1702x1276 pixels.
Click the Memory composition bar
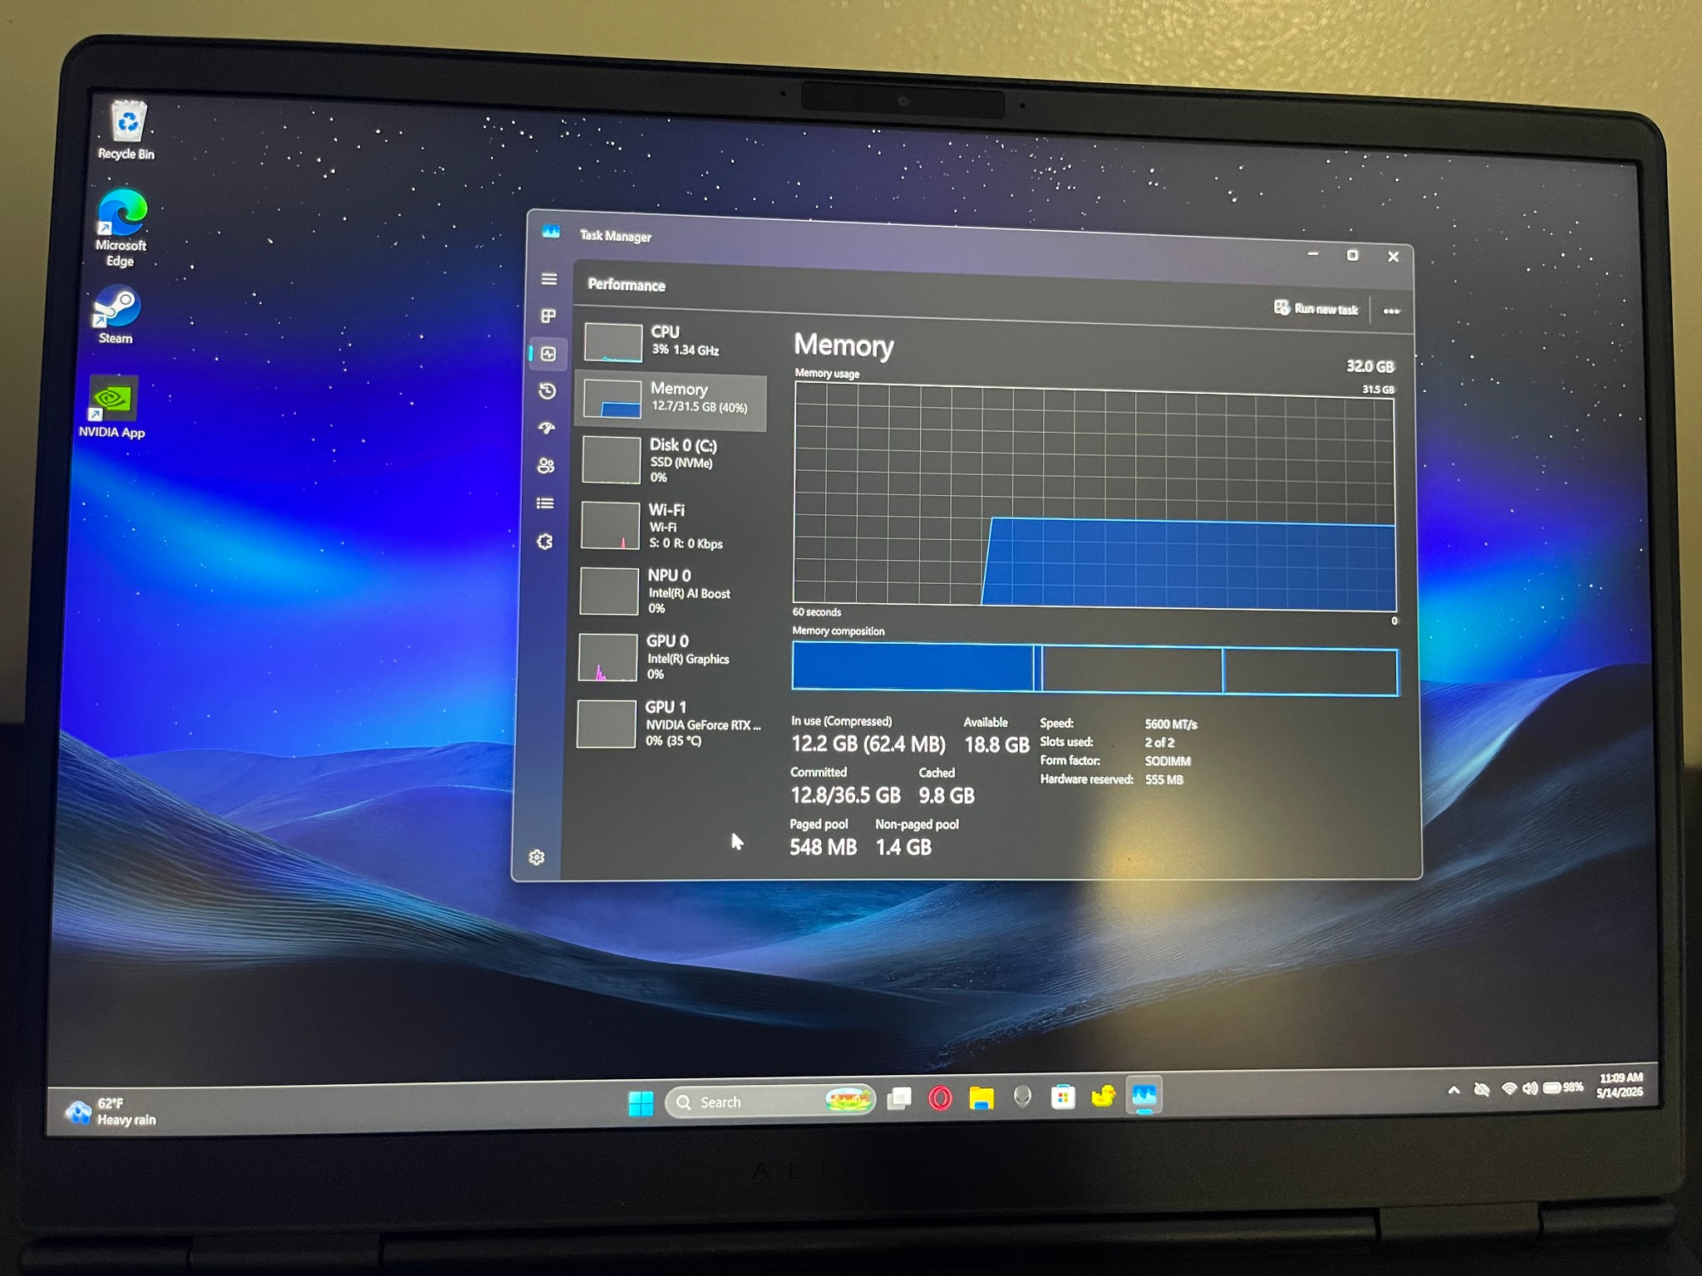pos(1094,669)
